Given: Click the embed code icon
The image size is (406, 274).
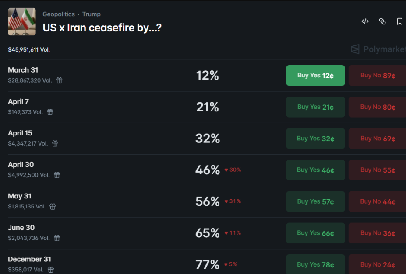Looking at the screenshot, I should [x=365, y=21].
